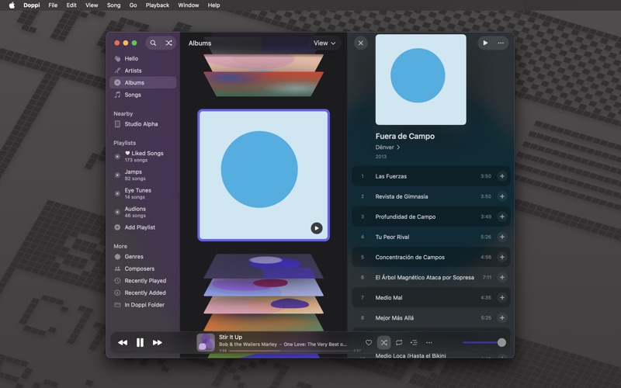Open album more options (ellipsis) at top

pyautogui.click(x=501, y=43)
